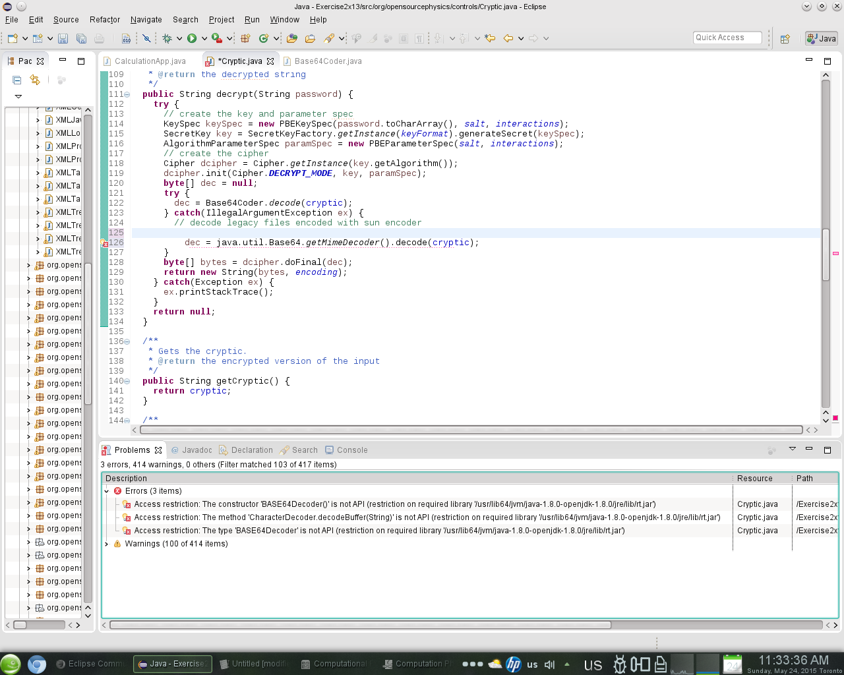Toggle Block Selection mode in toolbar

(x=404, y=39)
